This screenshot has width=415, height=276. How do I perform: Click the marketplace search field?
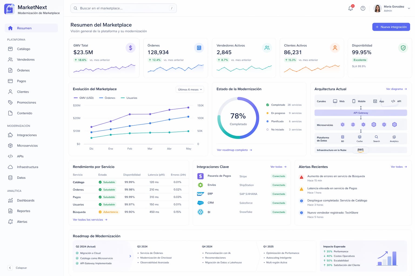click(123, 8)
